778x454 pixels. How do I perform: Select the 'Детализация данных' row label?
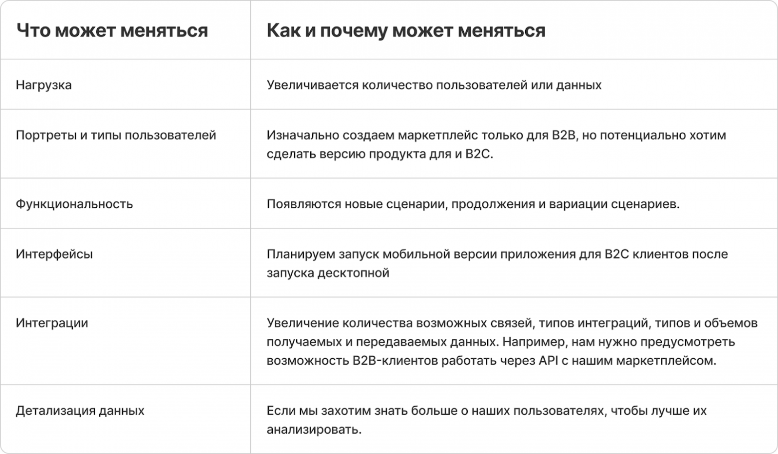[x=80, y=411]
